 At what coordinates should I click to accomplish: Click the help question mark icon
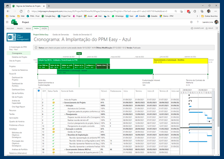[197, 22]
